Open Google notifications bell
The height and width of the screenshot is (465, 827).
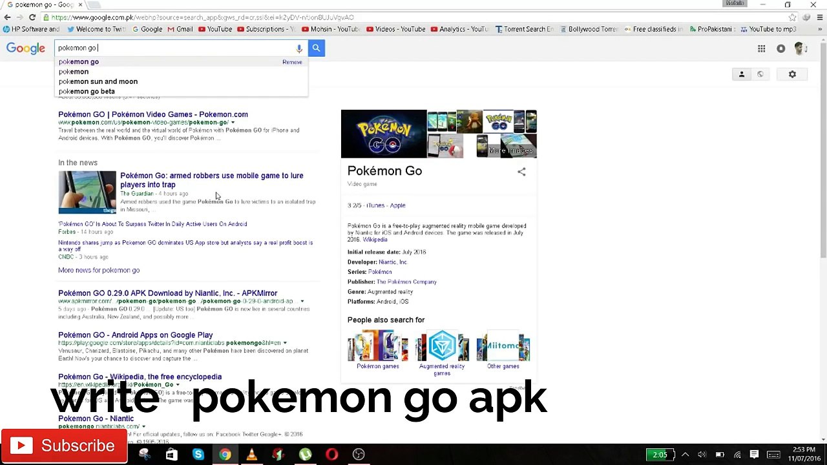point(781,48)
